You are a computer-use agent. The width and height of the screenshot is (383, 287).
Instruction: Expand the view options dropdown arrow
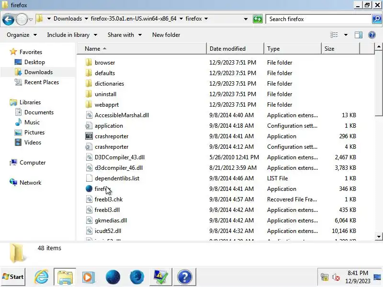[346, 35]
